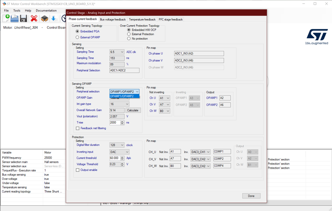Click the ST life.augmented logo

pos(317,37)
